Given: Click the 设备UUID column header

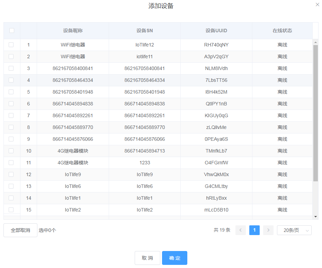Looking at the screenshot, I should [216, 31].
